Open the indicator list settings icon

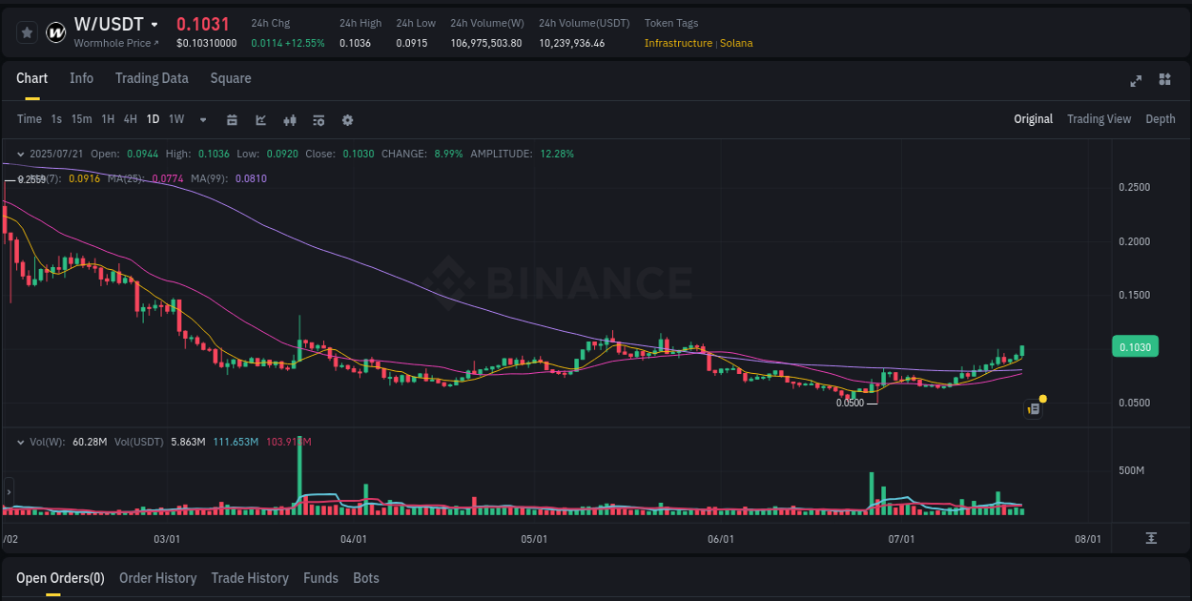tap(318, 120)
